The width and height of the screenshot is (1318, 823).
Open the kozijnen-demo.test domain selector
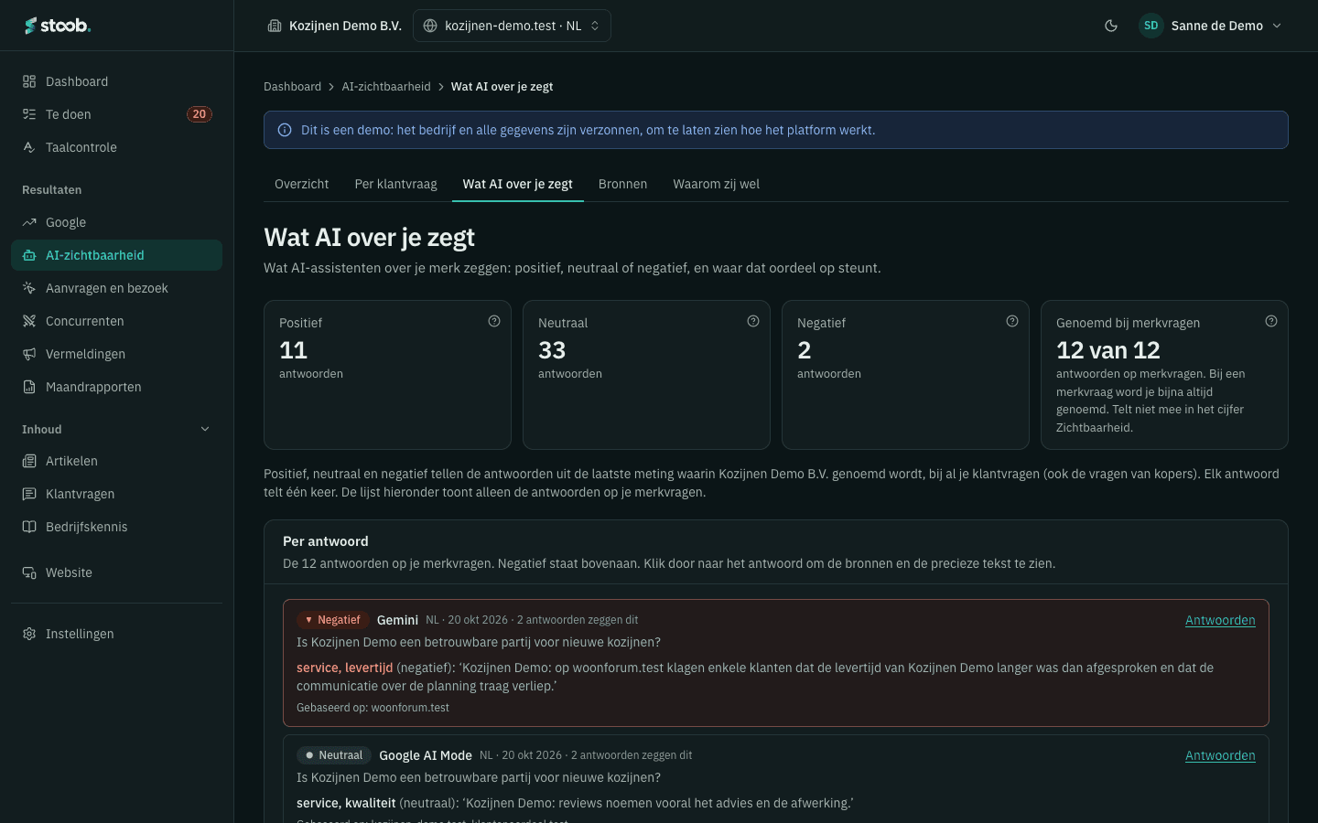[512, 26]
